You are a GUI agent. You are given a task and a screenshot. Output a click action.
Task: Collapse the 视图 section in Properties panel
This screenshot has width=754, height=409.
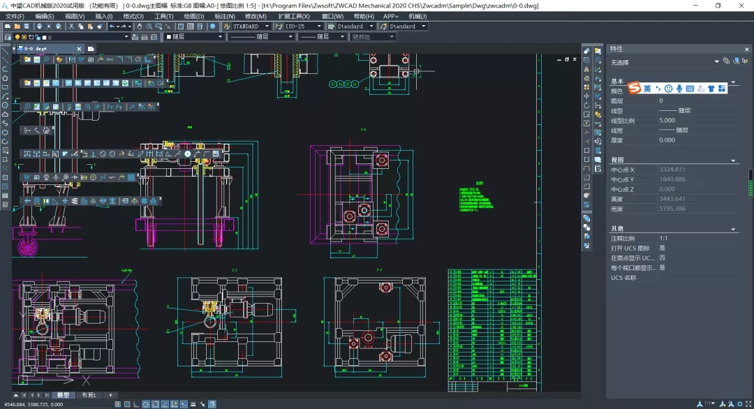(x=733, y=161)
